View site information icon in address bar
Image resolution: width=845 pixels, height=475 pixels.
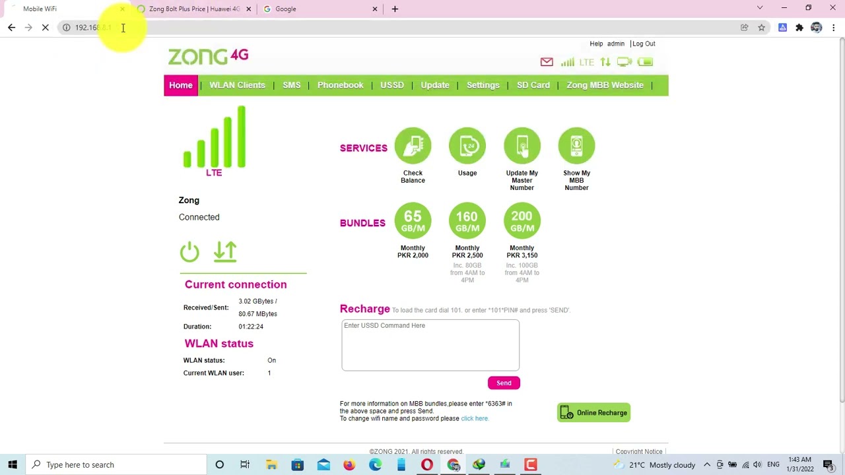(x=67, y=28)
